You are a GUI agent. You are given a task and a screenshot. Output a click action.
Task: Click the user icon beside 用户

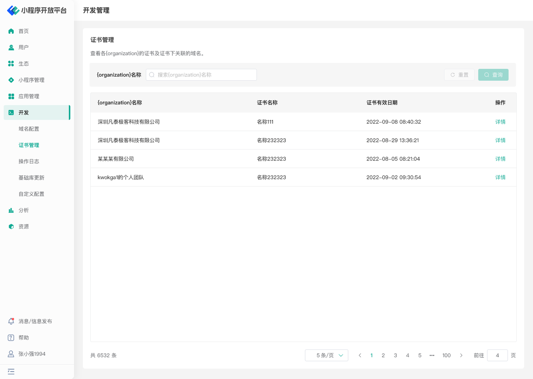pyautogui.click(x=11, y=47)
